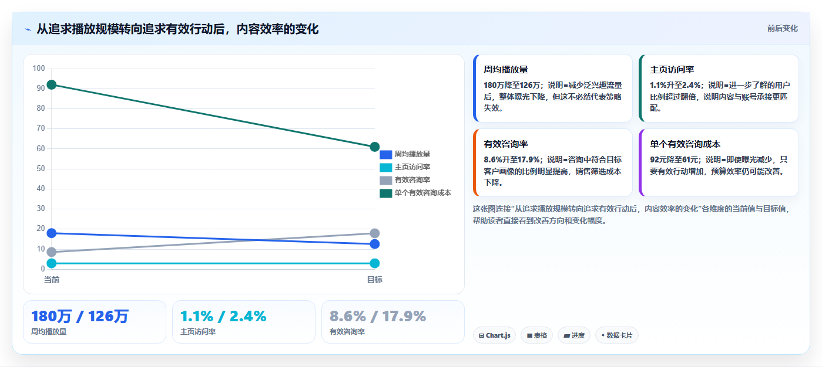Viewport: 822px width, 367px height.
Task: Toggle 主页访问率 legend color box
Action: pos(385,168)
